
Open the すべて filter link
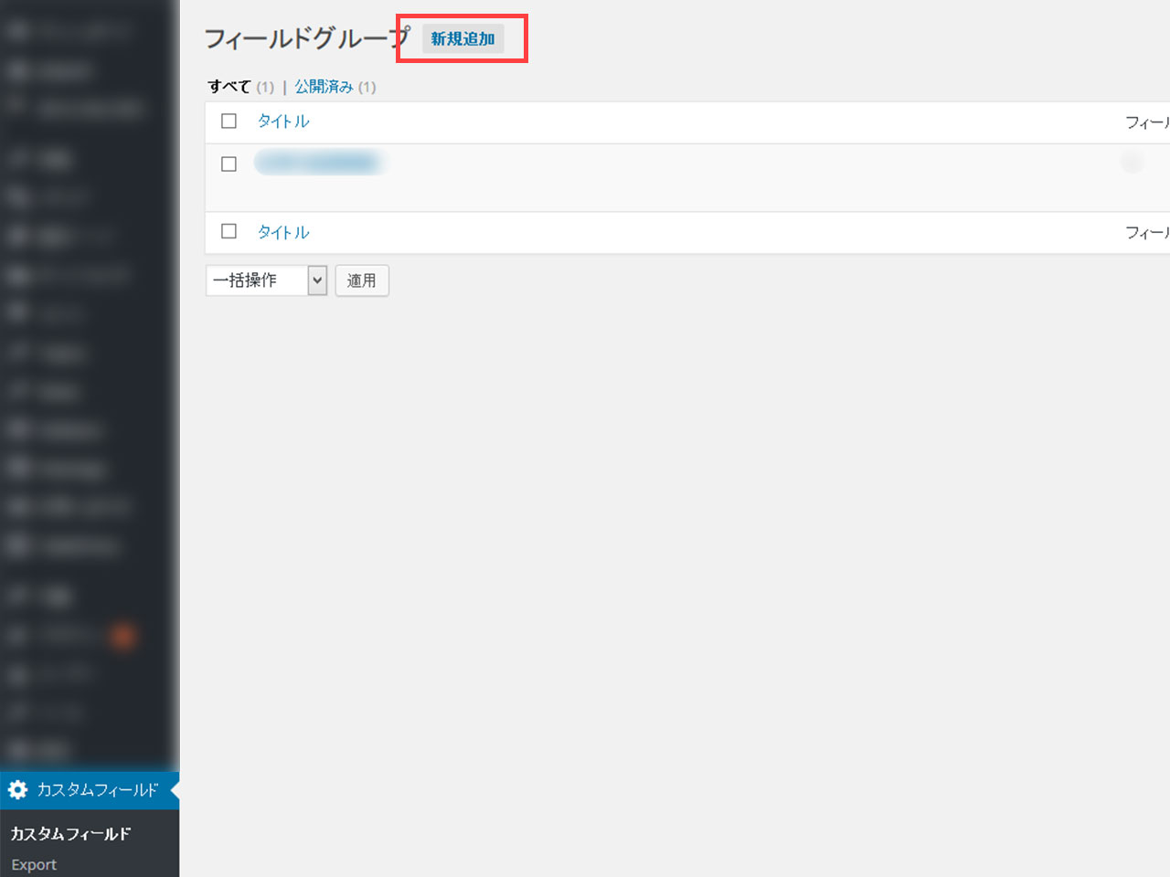(x=229, y=87)
